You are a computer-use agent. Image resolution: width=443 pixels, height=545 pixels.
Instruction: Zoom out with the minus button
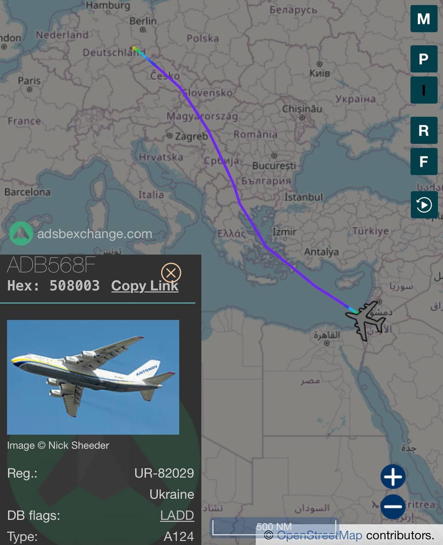(392, 506)
